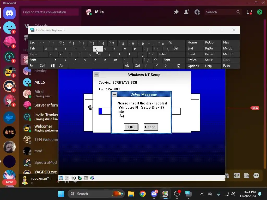
Task: Open Invite Tracker conversation in DM list
Action: 40,117
